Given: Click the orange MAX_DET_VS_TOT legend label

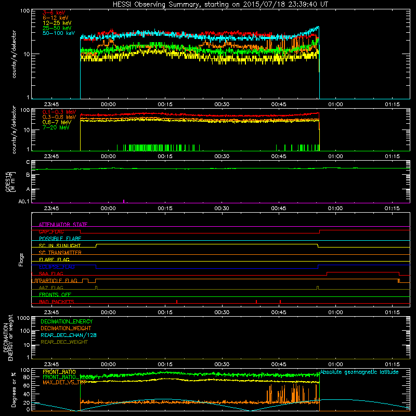Looking at the screenshot, I should point(64,382).
